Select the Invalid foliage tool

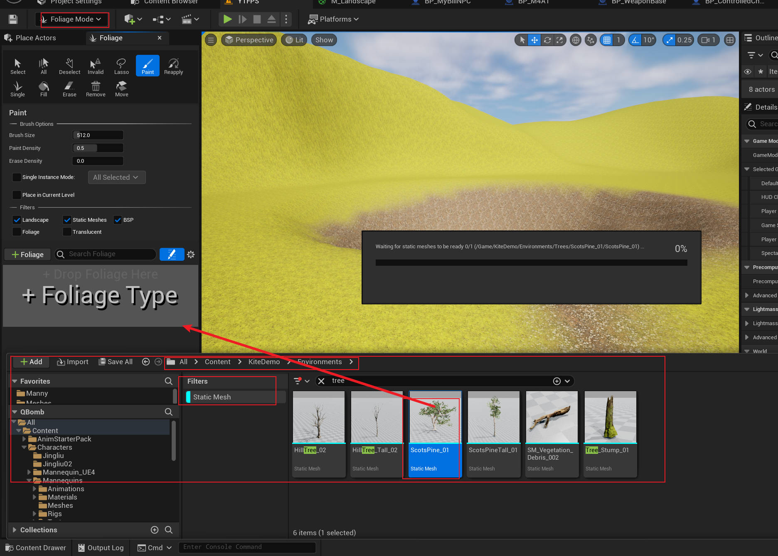pyautogui.click(x=96, y=66)
